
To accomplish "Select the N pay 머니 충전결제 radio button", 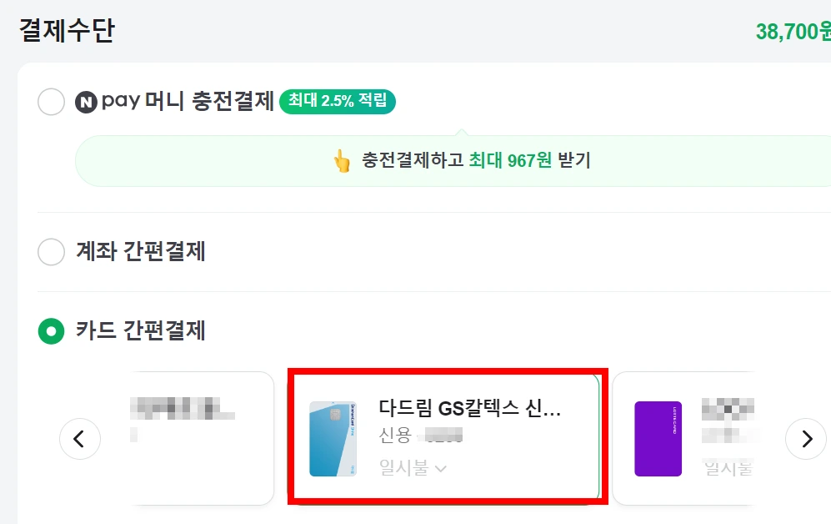I will [x=51, y=101].
